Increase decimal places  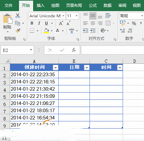[122, 31]
